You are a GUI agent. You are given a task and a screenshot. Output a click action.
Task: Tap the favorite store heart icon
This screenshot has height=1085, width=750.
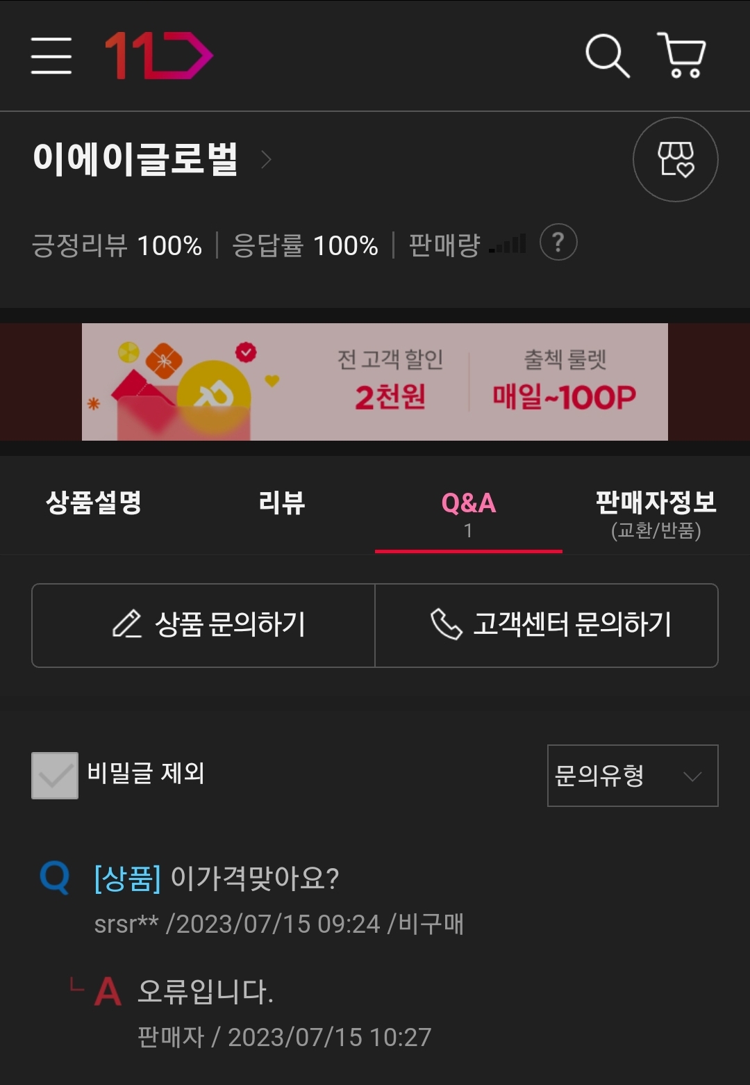point(675,160)
